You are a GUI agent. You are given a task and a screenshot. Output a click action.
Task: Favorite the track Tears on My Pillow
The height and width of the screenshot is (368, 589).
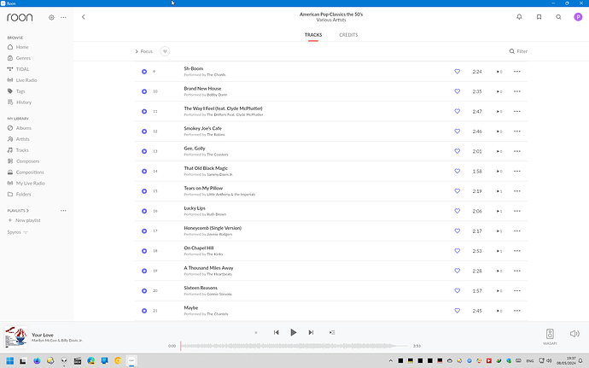tap(458, 191)
